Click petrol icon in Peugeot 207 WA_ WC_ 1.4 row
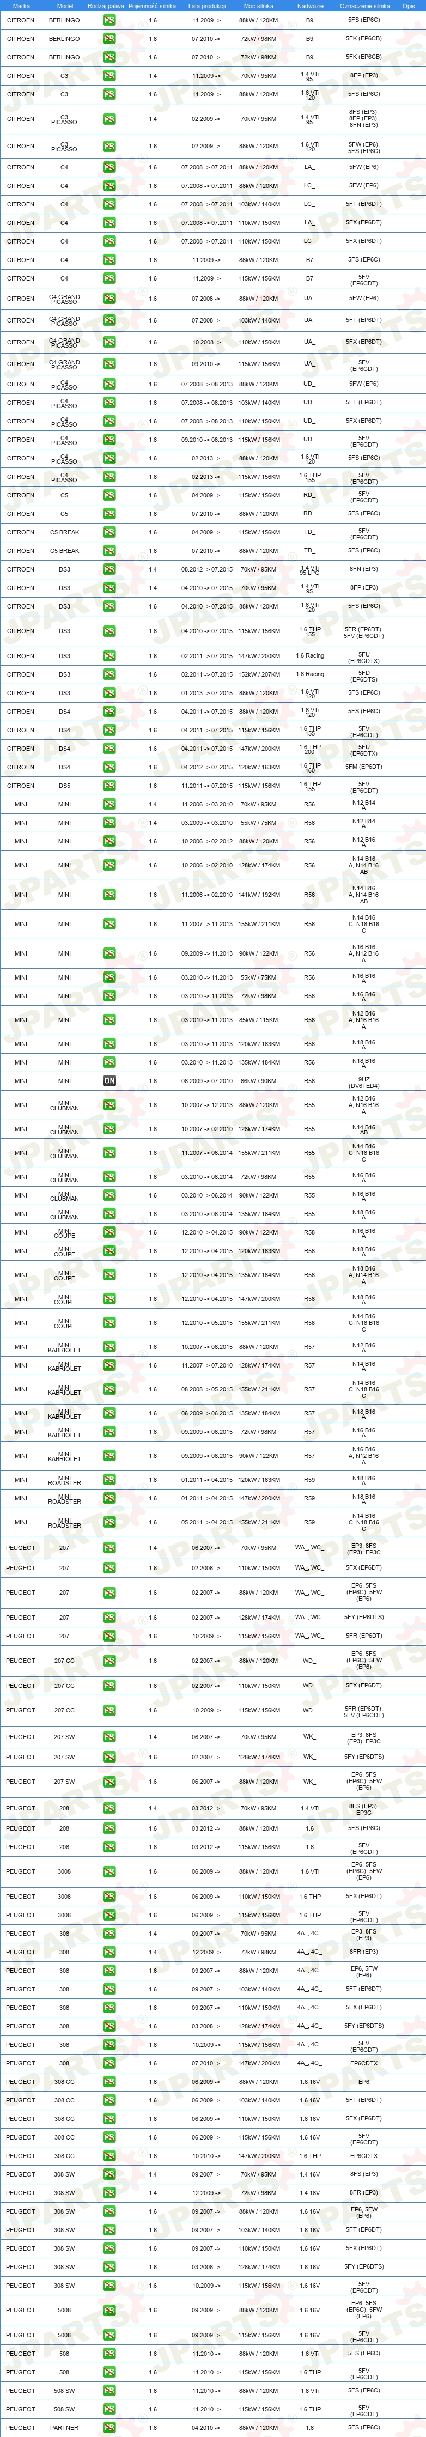The width and height of the screenshot is (426, 2437). click(x=110, y=1549)
